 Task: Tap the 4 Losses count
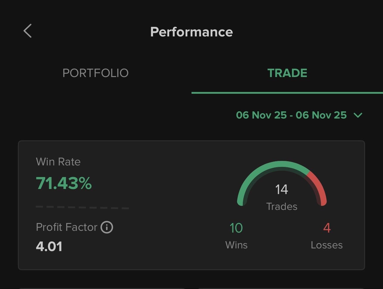pos(327,228)
